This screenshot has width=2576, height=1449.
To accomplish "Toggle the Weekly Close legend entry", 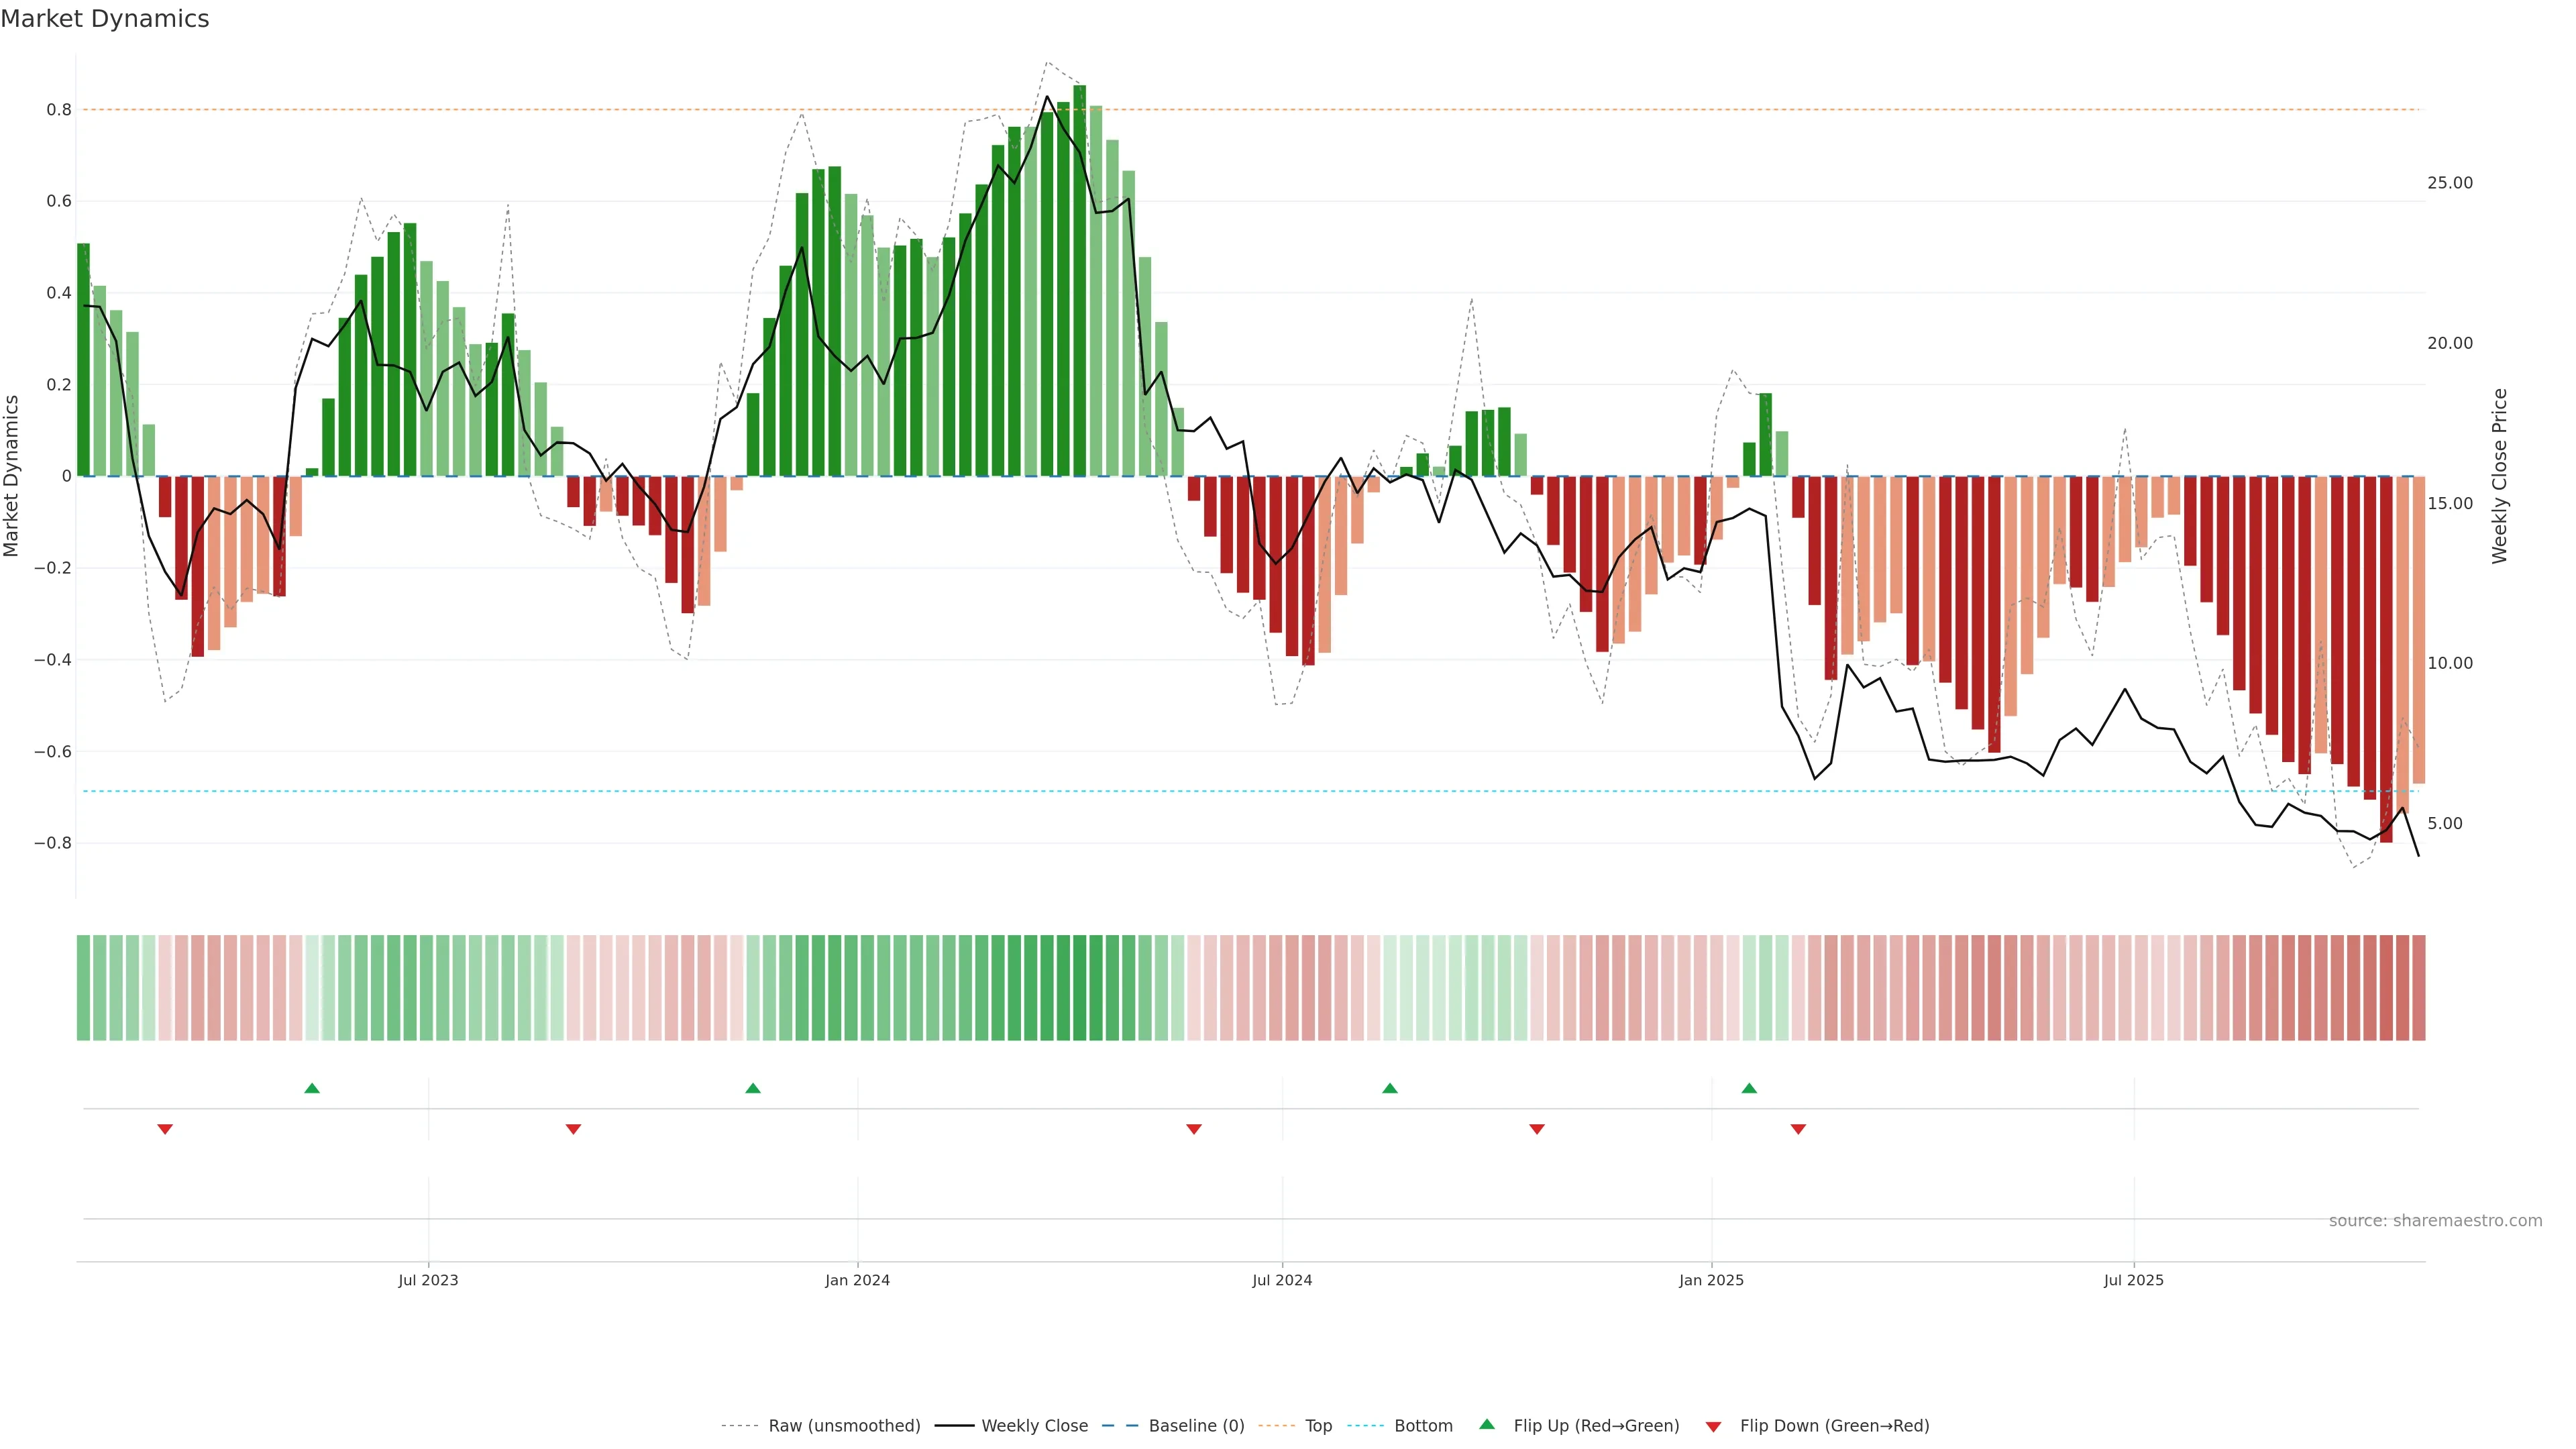I will [1034, 1426].
